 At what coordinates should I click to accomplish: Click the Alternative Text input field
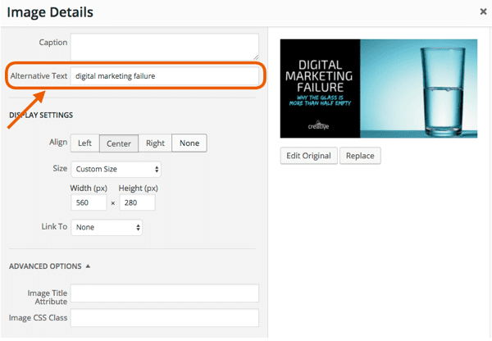click(x=165, y=76)
